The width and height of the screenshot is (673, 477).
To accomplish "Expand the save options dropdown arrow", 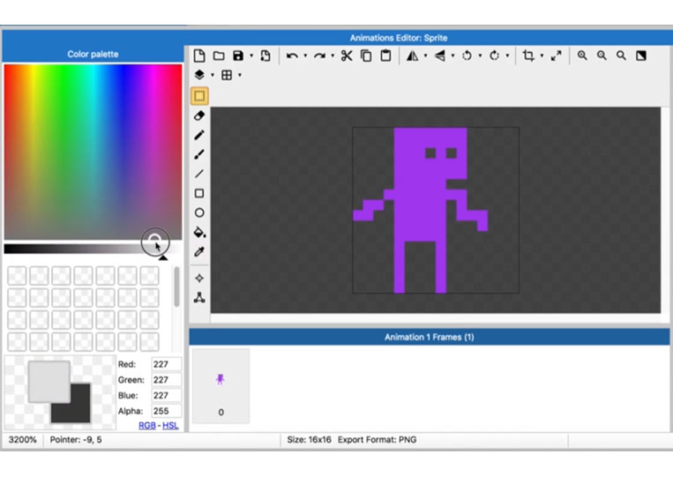I will (251, 56).
